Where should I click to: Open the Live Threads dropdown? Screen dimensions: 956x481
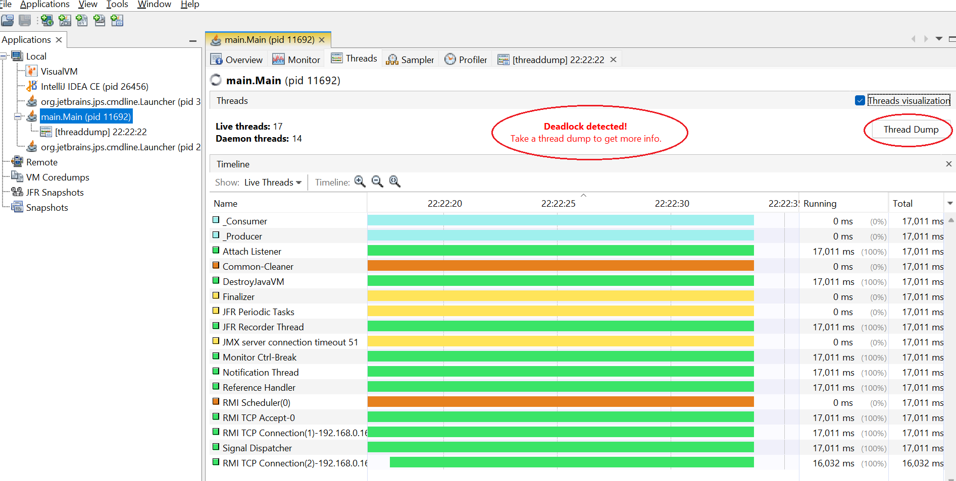click(272, 182)
